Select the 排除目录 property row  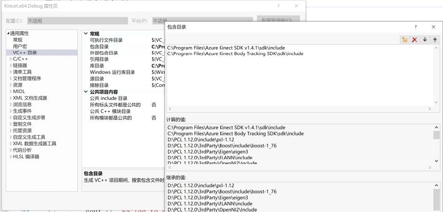124,85
